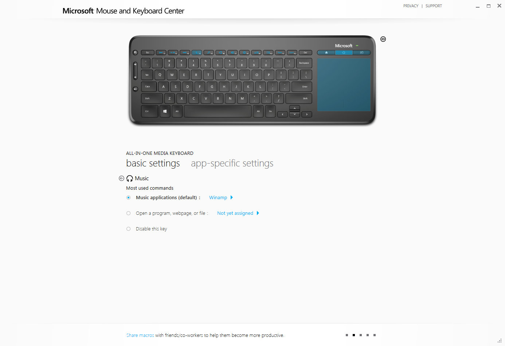Select Music applications (default) radio button

point(128,198)
